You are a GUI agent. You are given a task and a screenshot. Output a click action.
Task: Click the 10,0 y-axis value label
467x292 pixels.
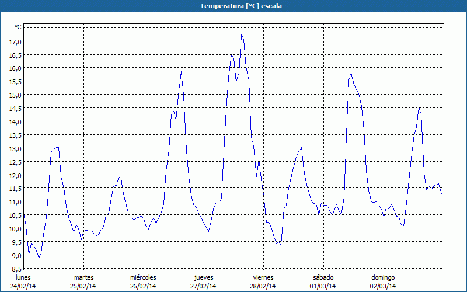pos(15,228)
